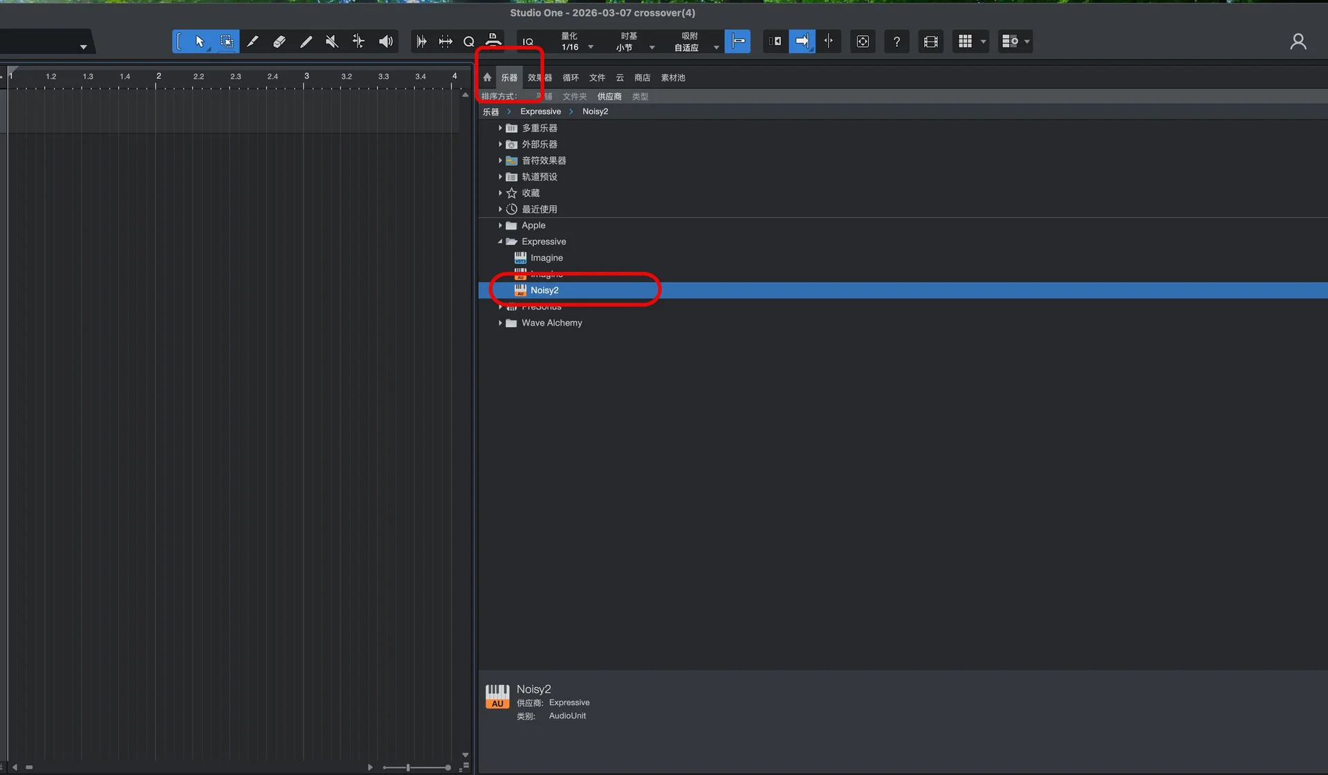Open the 素材池 tab
1328x775 pixels.
click(x=672, y=77)
